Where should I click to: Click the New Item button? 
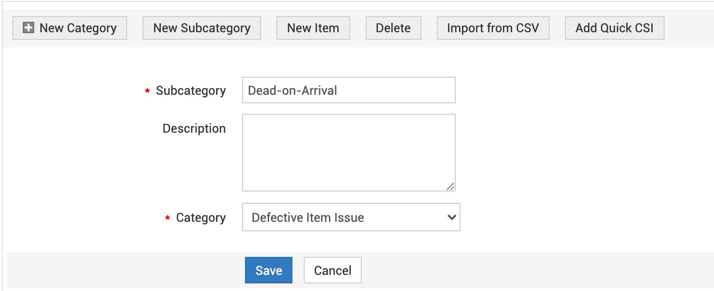coord(313,28)
